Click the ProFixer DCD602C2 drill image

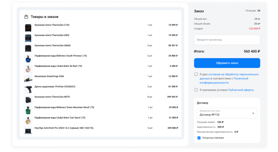click(x=28, y=89)
